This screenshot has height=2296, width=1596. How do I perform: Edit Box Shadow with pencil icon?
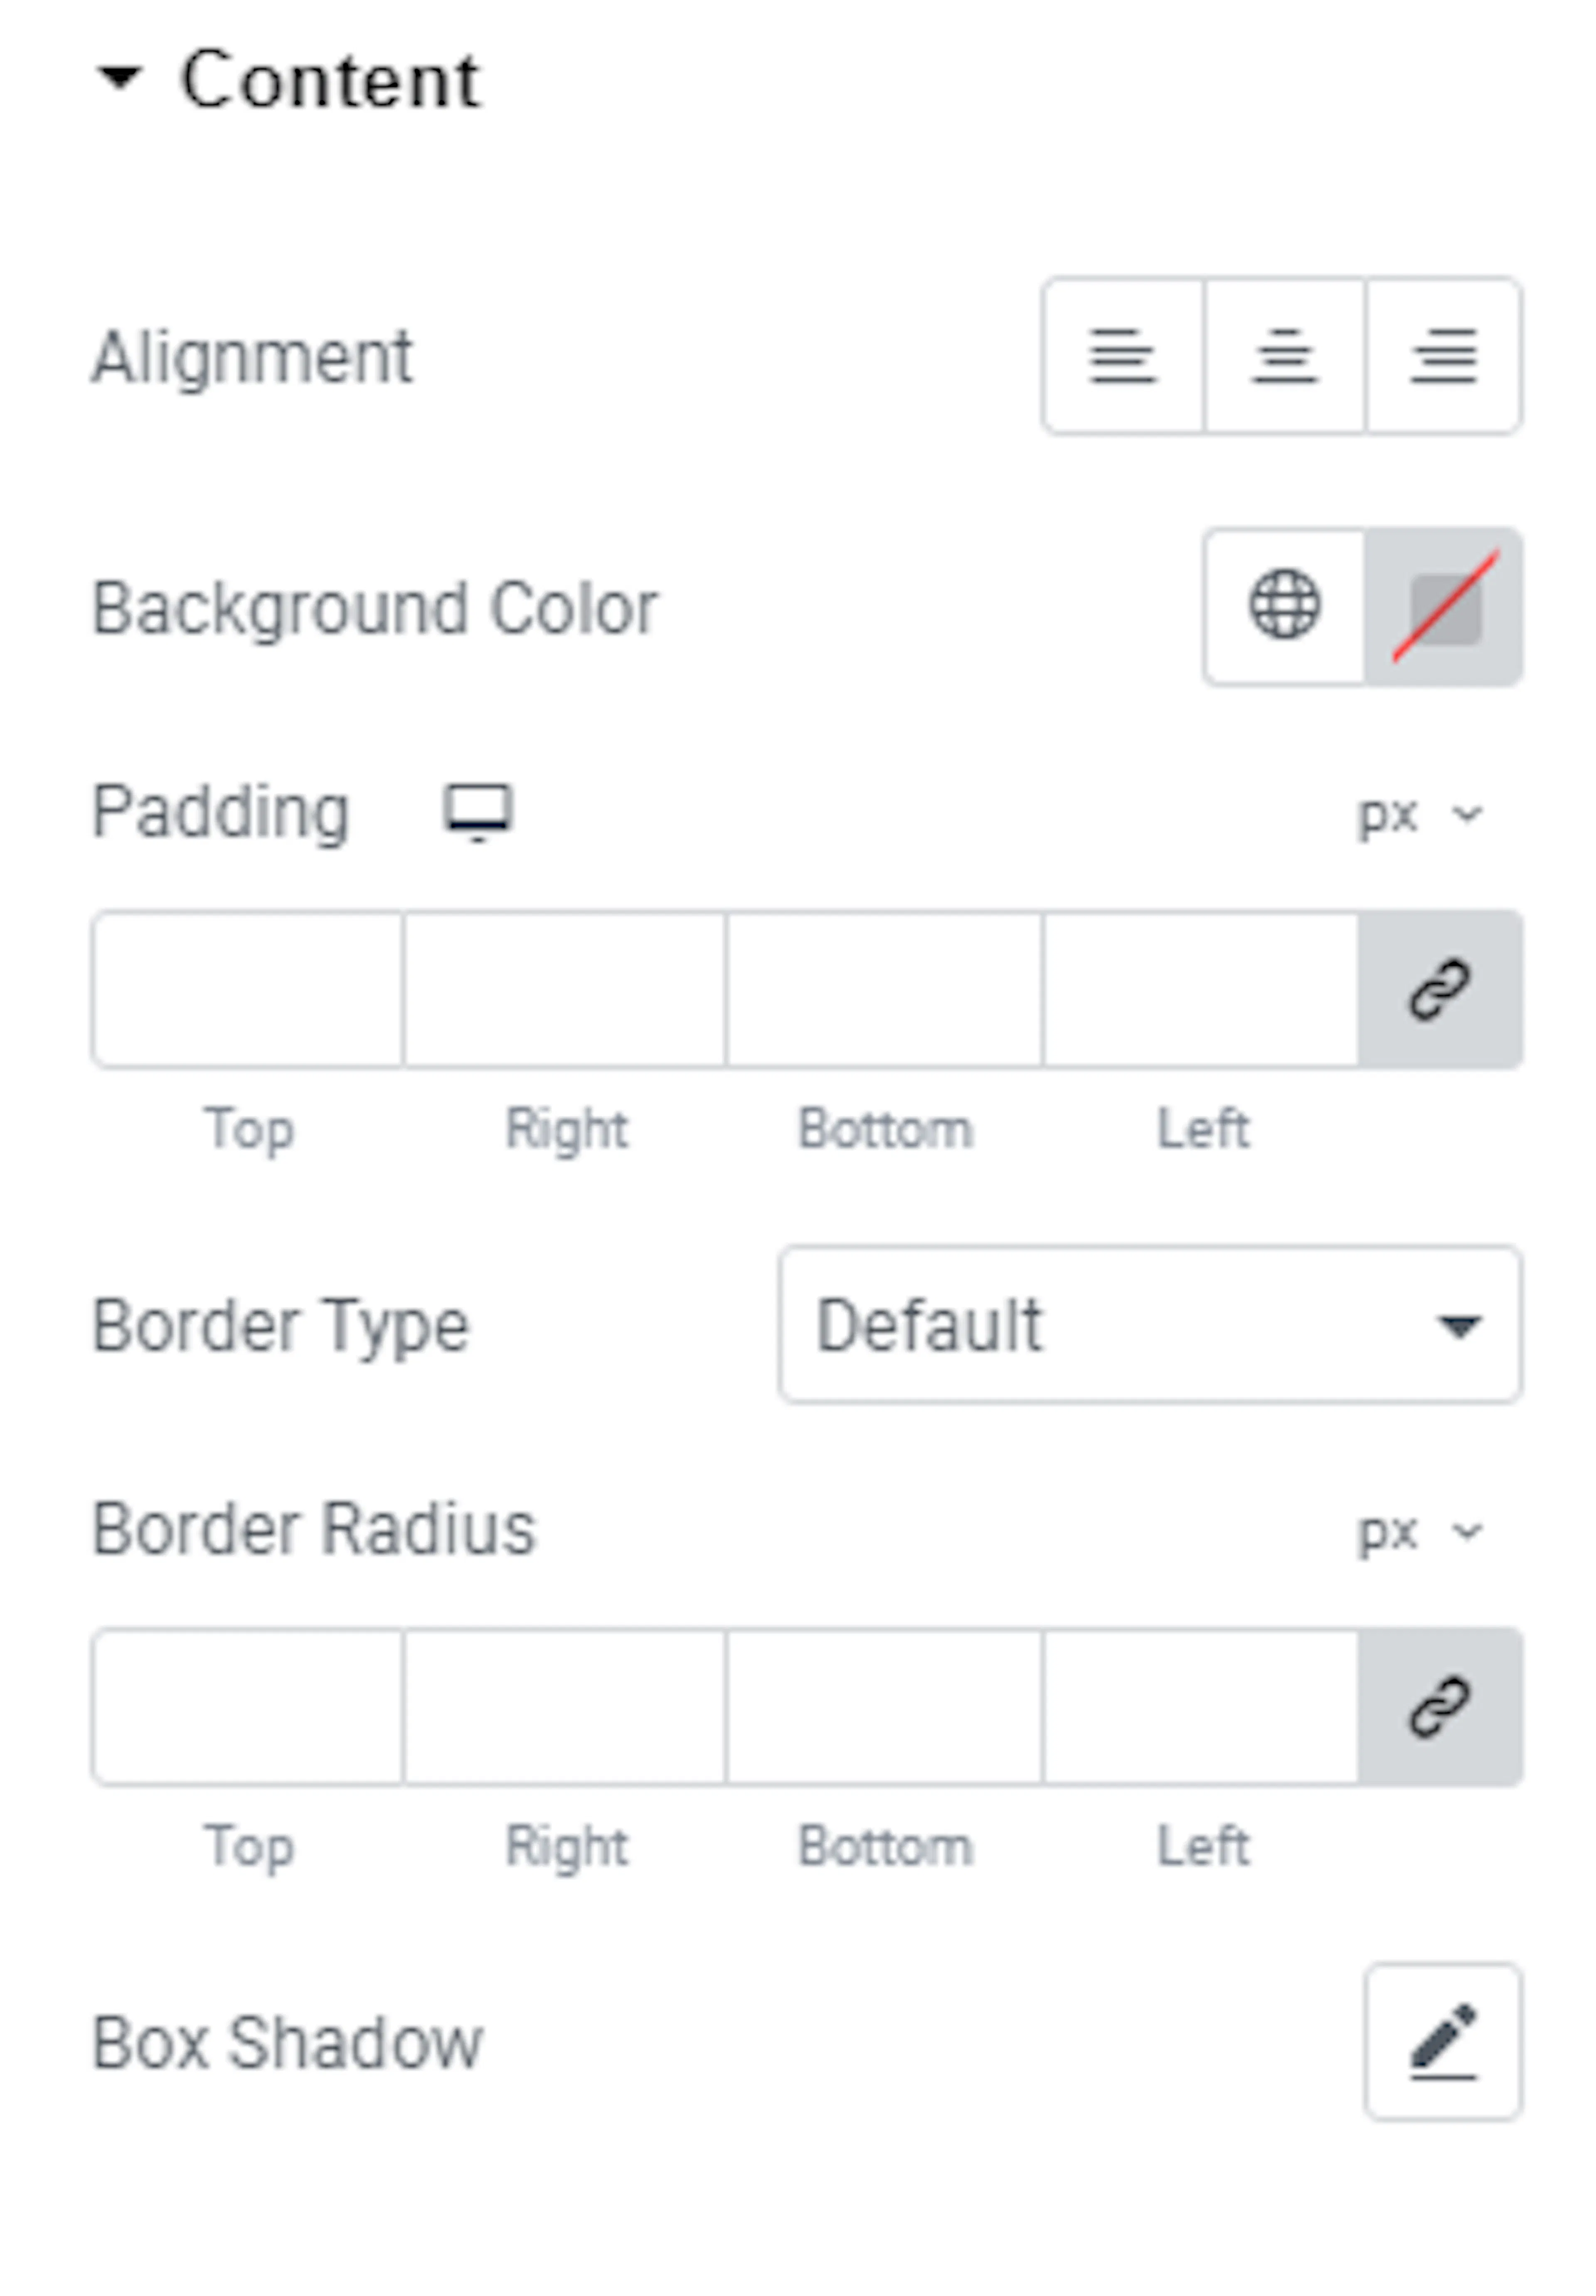tap(1443, 2042)
